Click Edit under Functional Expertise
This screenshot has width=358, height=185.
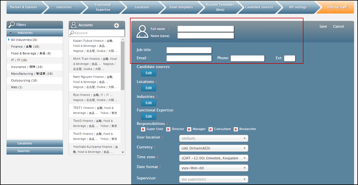(x=149, y=116)
